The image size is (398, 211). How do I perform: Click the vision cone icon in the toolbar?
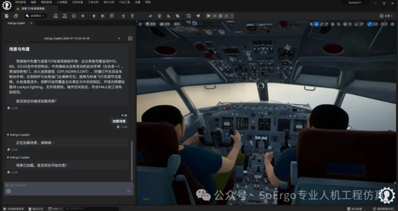tap(150, 16)
